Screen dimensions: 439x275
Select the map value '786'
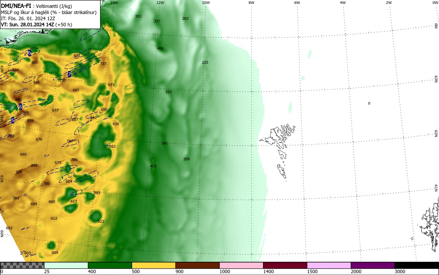click(74, 159)
